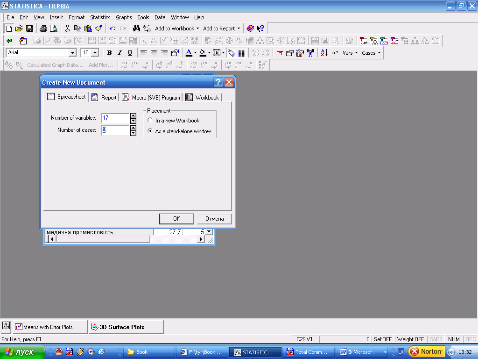
Task: Open the Arial font name dropdown
Action: [72, 53]
